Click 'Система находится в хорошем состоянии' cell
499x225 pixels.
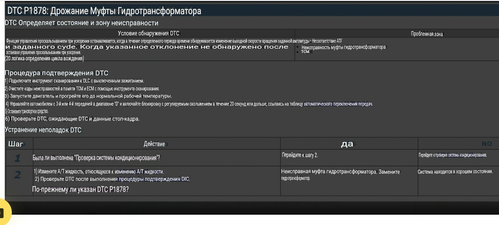coord(455,172)
